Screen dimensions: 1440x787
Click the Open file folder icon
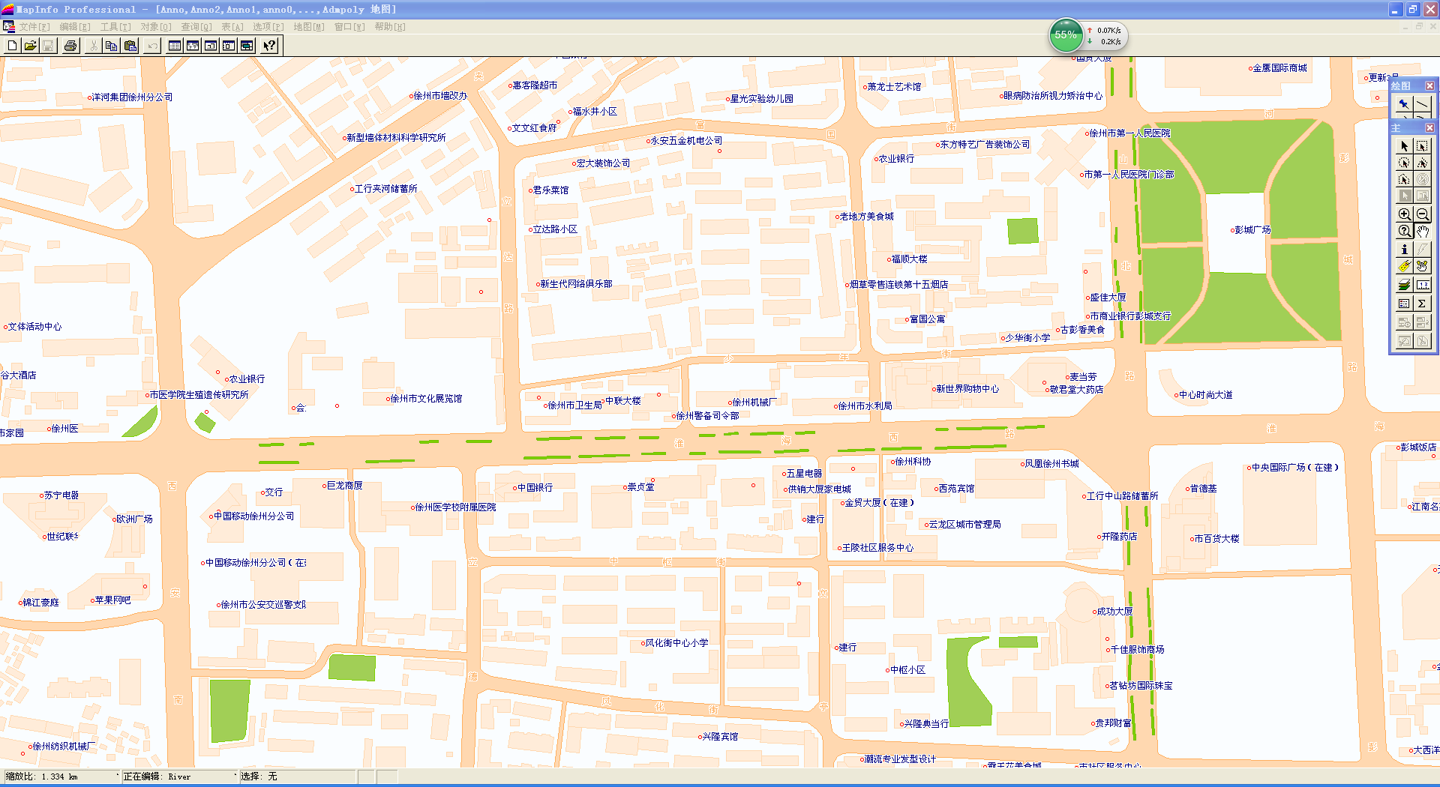coord(30,46)
